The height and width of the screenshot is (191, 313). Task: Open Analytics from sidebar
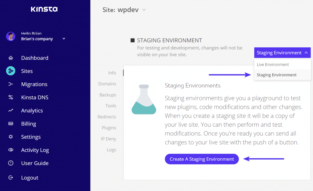(x=32, y=110)
